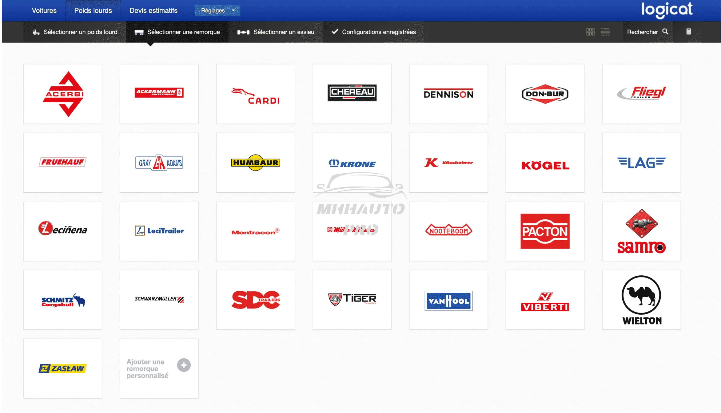
Task: Click the Réglages dropdown arrow
Action: tap(233, 10)
